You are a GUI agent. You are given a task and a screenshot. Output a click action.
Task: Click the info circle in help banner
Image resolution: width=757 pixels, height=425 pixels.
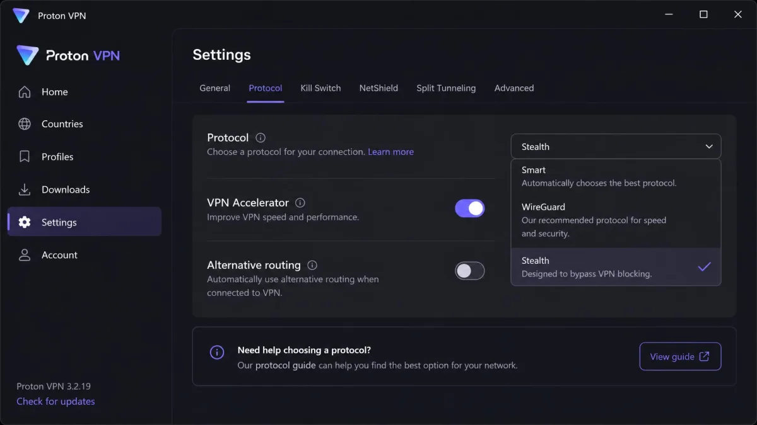tap(216, 352)
